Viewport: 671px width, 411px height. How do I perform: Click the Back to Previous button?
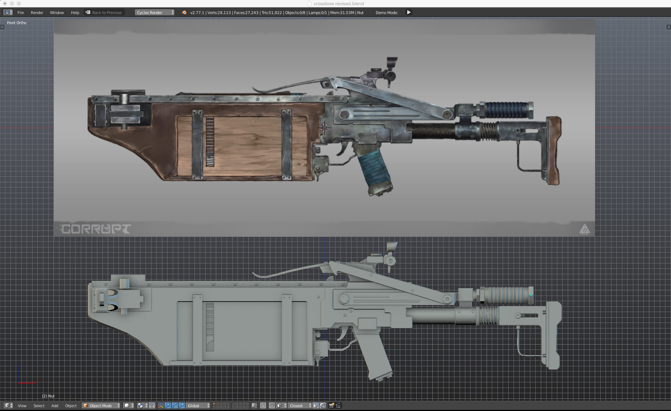click(x=104, y=12)
